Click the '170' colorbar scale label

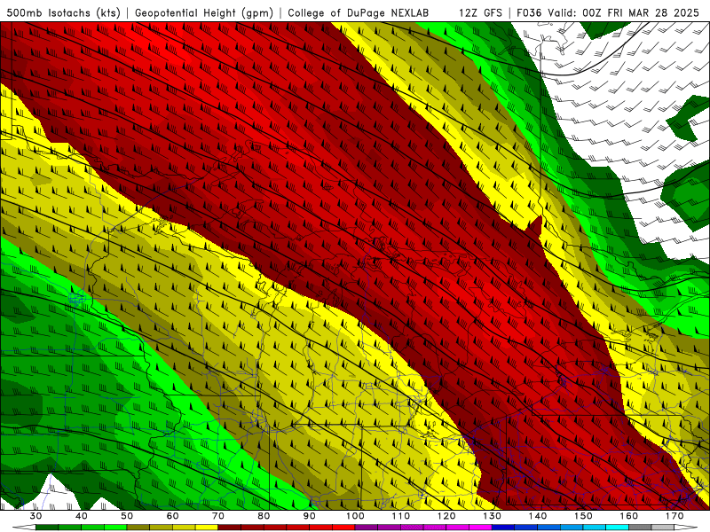click(674, 516)
